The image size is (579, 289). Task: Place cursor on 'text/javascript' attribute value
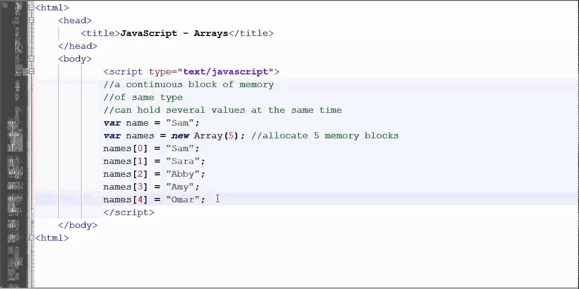click(226, 72)
